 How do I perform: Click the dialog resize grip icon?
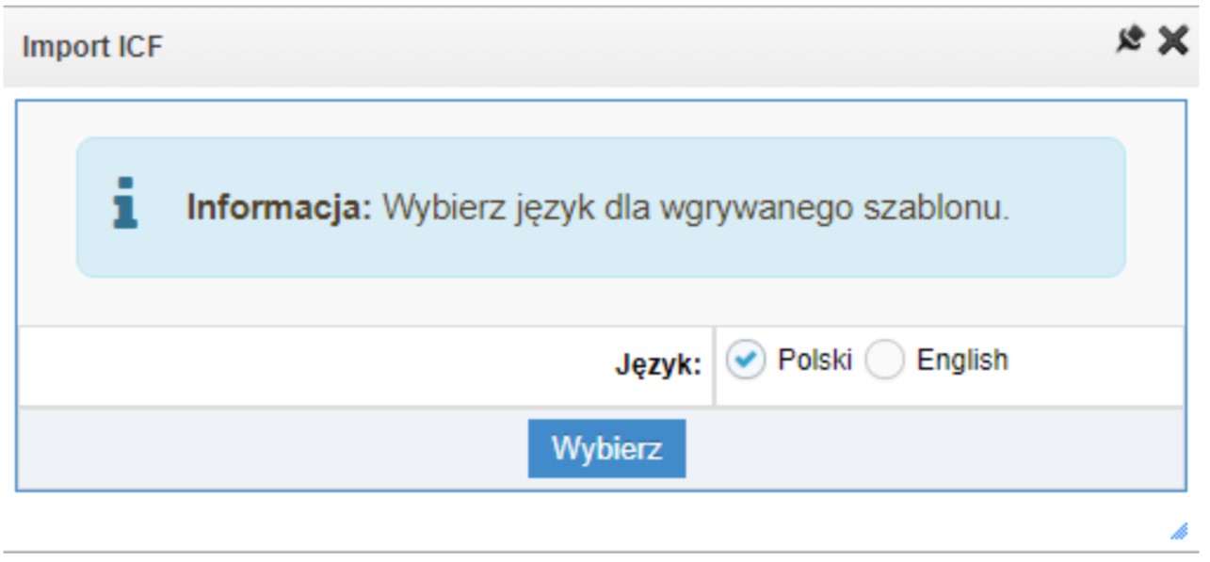(x=1178, y=532)
